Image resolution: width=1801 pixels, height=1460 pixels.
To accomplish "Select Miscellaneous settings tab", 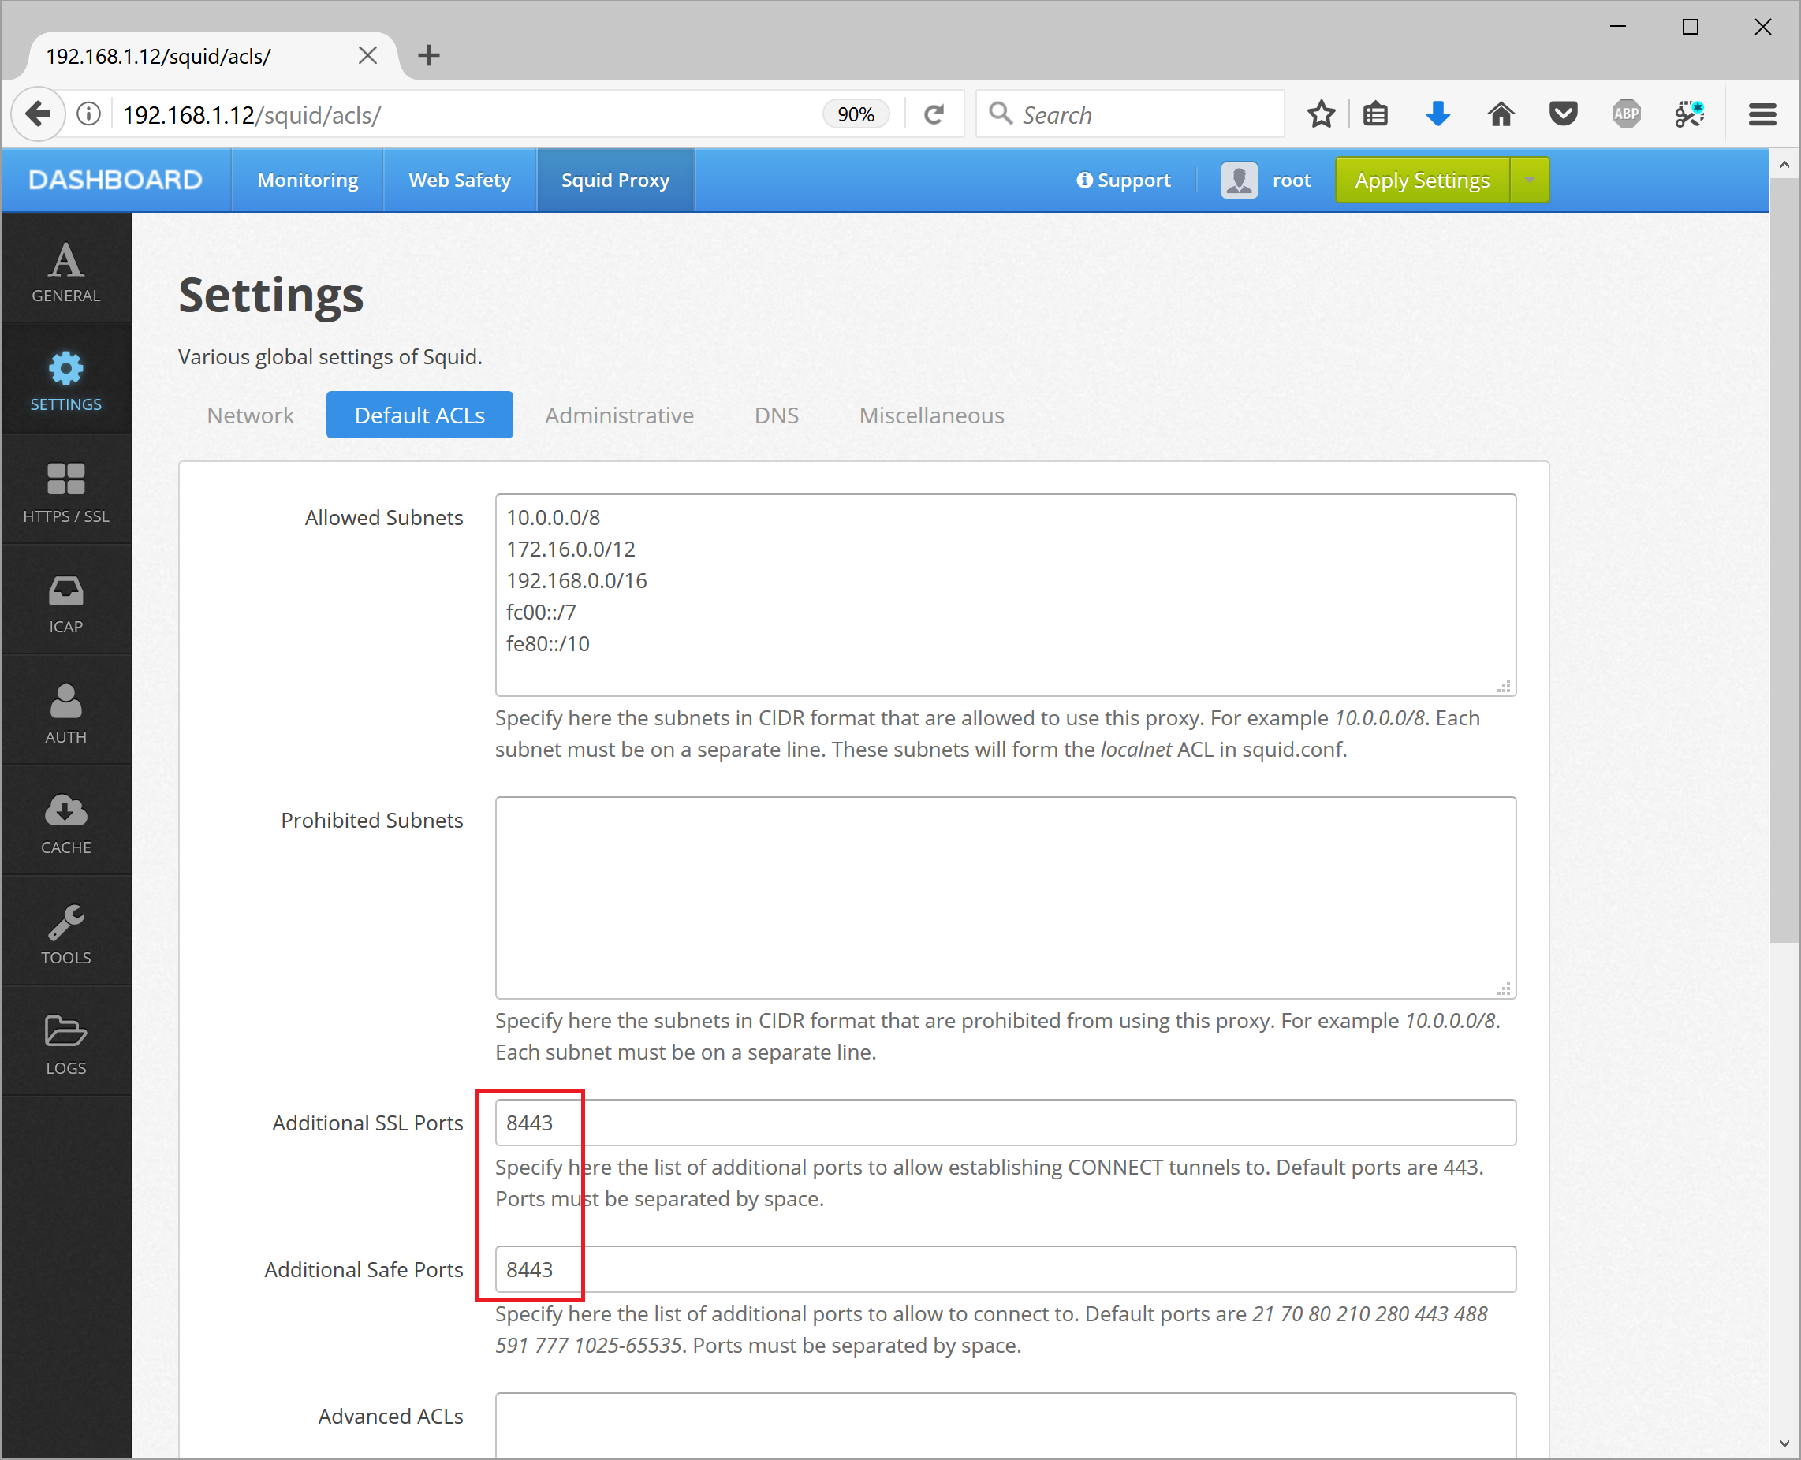I will click(933, 415).
